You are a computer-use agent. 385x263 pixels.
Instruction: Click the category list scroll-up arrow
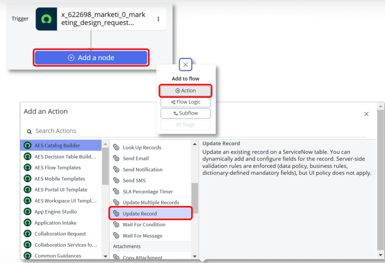[x=105, y=144]
